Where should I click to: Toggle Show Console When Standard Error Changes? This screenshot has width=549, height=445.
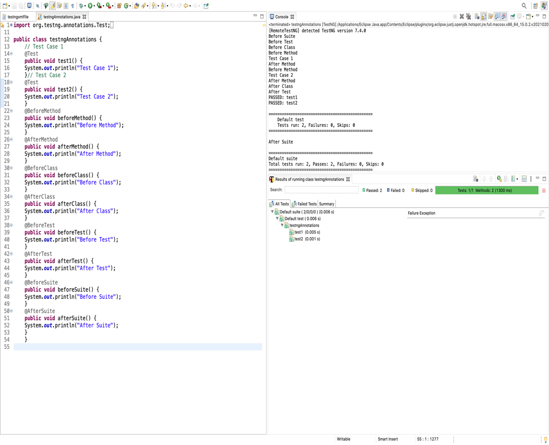(x=506, y=16)
